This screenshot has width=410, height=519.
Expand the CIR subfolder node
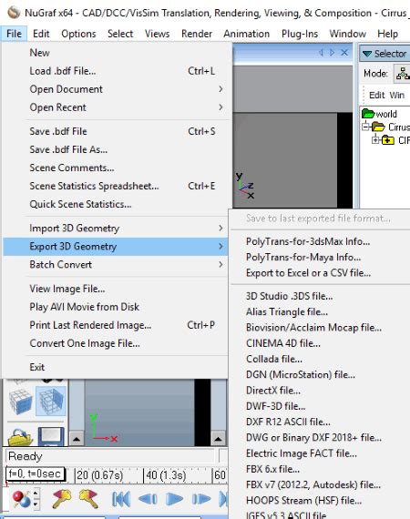coord(375,140)
